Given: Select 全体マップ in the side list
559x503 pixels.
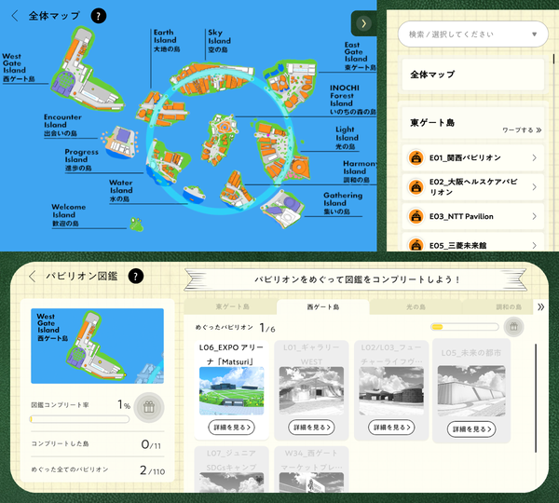Looking at the screenshot, I should point(472,75).
